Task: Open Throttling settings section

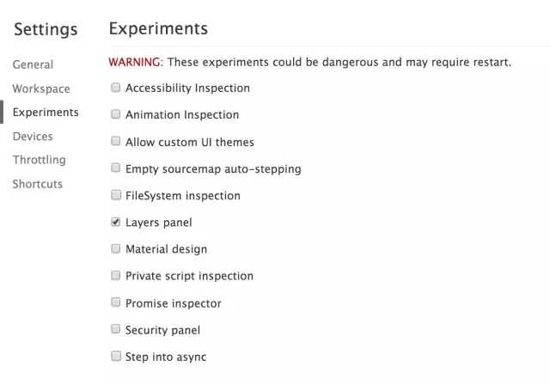Action: pos(39,160)
